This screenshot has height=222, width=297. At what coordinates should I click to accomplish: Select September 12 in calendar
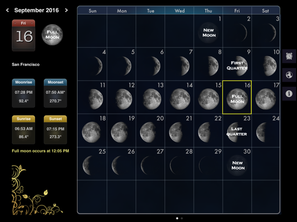pyautogui.click(x=121, y=97)
